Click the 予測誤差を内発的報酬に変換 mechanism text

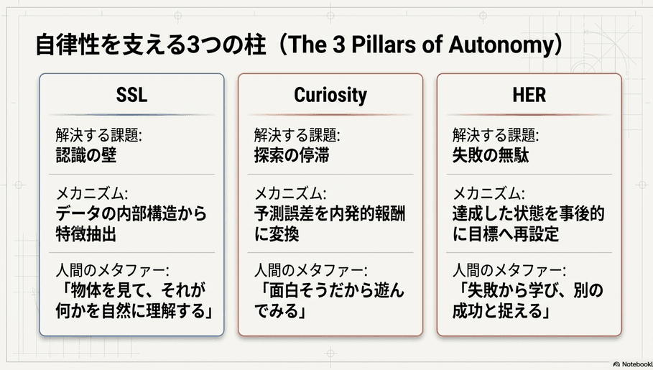coord(330,223)
